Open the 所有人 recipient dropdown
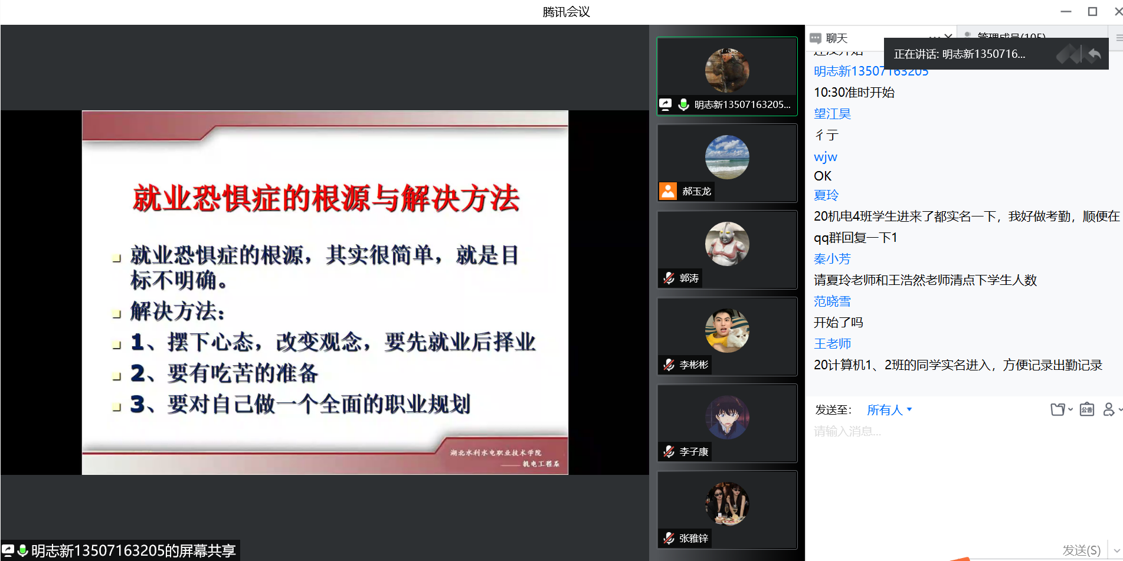The image size is (1123, 561). pyautogui.click(x=889, y=410)
